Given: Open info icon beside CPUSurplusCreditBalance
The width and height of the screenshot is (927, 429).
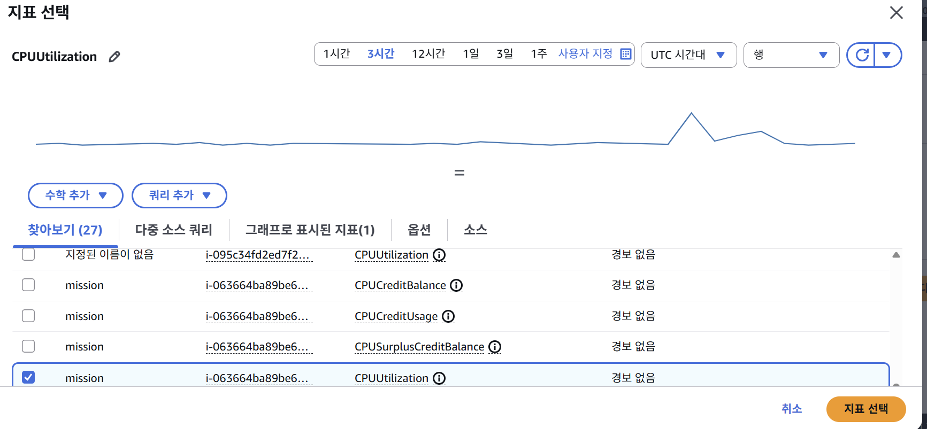Looking at the screenshot, I should (x=495, y=347).
